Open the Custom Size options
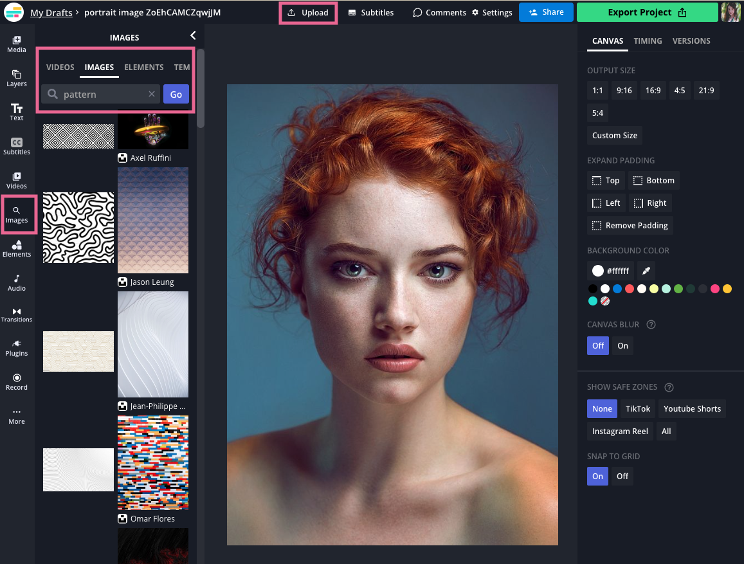Image resolution: width=744 pixels, height=564 pixels. tap(614, 135)
